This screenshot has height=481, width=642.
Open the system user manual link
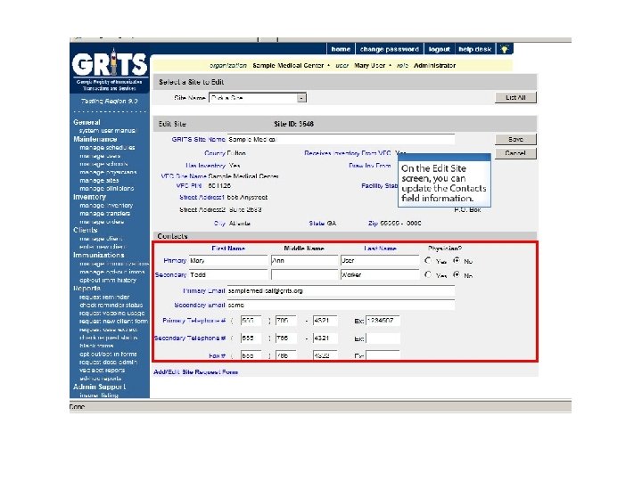click(108, 130)
